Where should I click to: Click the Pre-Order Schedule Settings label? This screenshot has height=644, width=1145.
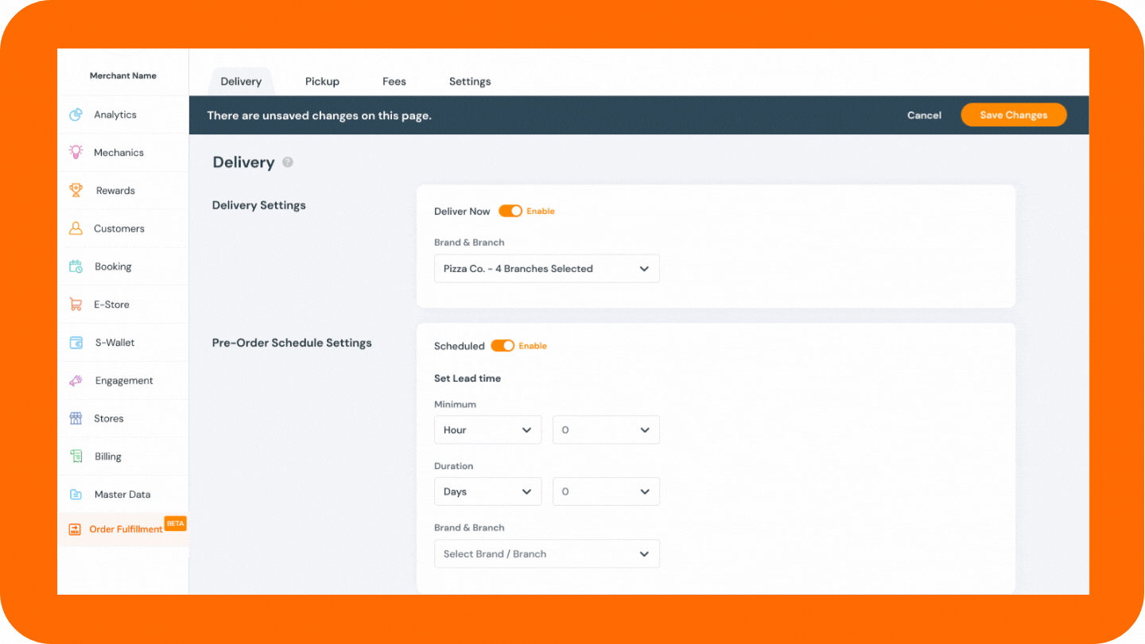point(292,343)
